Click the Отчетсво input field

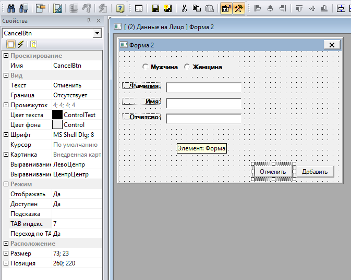pyautogui.click(x=204, y=119)
